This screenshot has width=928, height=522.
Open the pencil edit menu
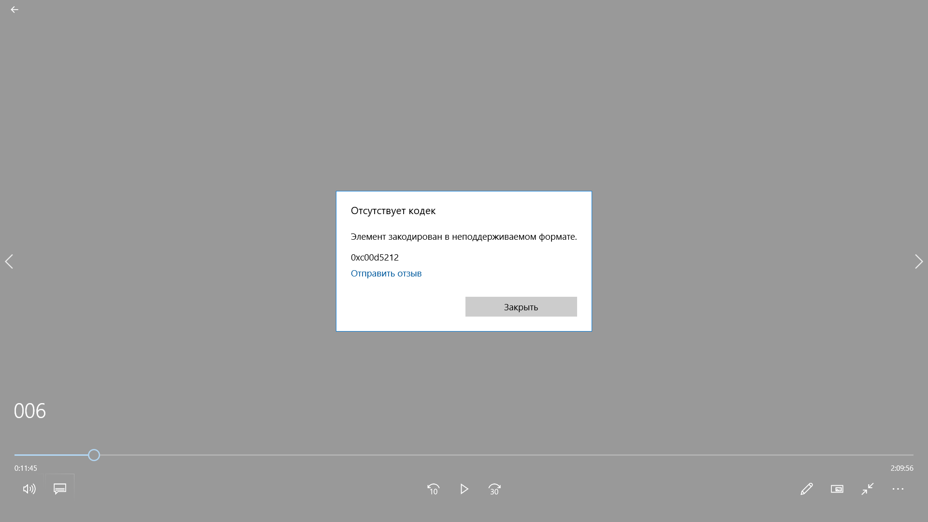(x=806, y=489)
